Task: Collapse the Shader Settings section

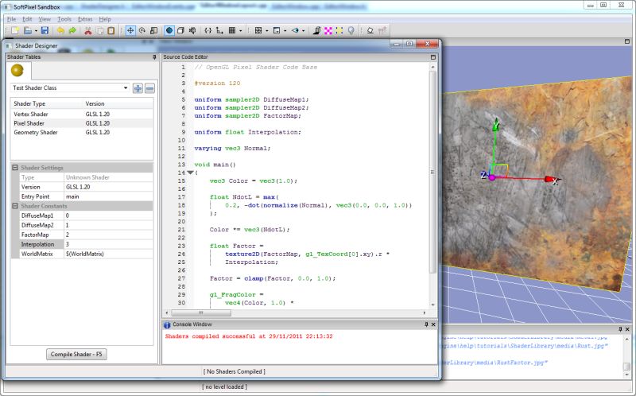Action: (14, 168)
